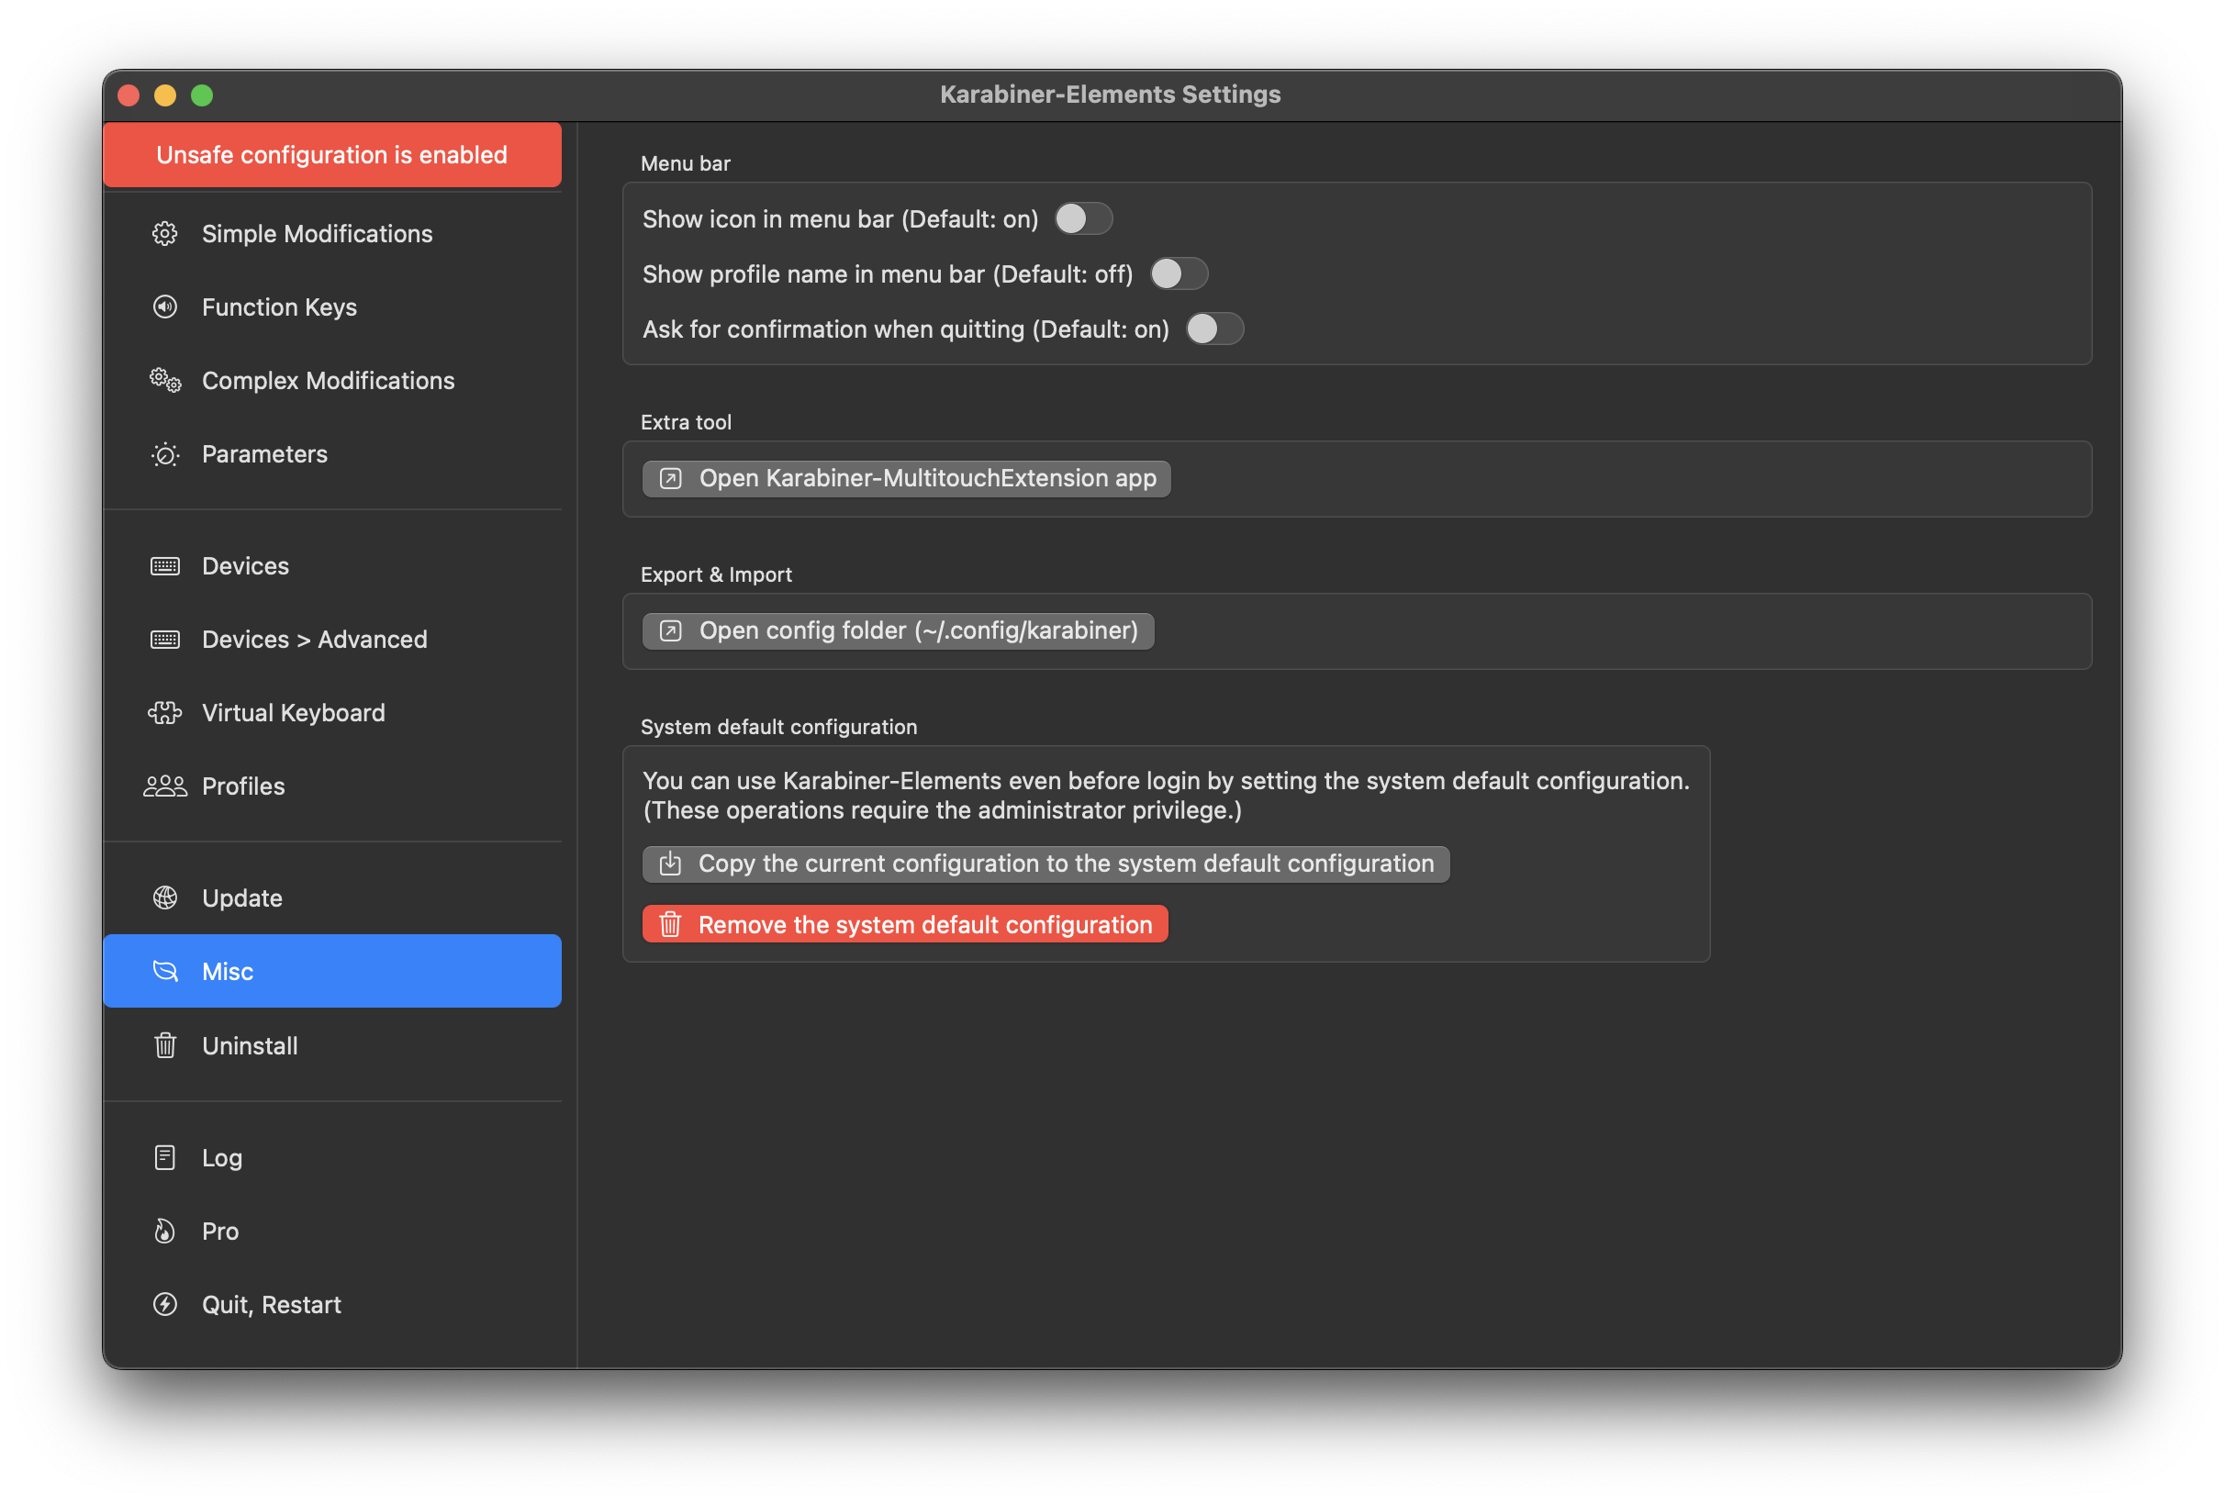
Task: Click the Update globe icon
Action: [164, 898]
